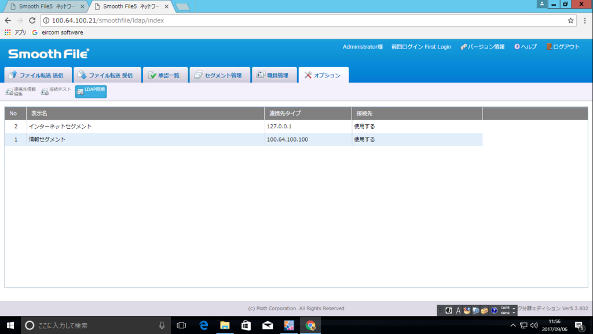Open 連携先情報編集 sub-menu item
The width and height of the screenshot is (593, 334).
click(x=21, y=91)
